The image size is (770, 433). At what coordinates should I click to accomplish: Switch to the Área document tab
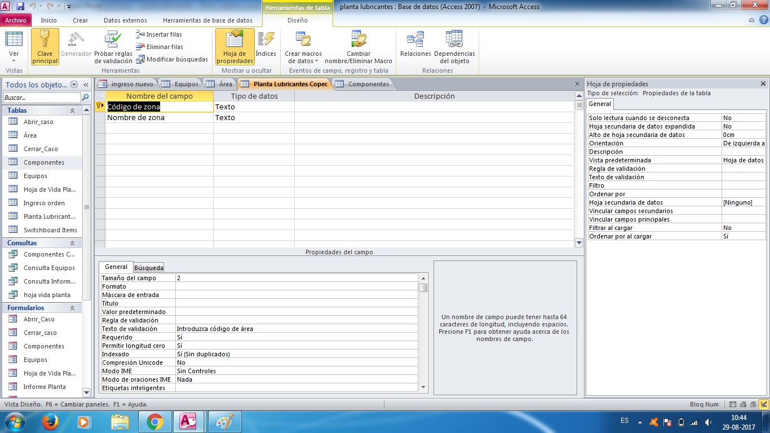tap(220, 84)
